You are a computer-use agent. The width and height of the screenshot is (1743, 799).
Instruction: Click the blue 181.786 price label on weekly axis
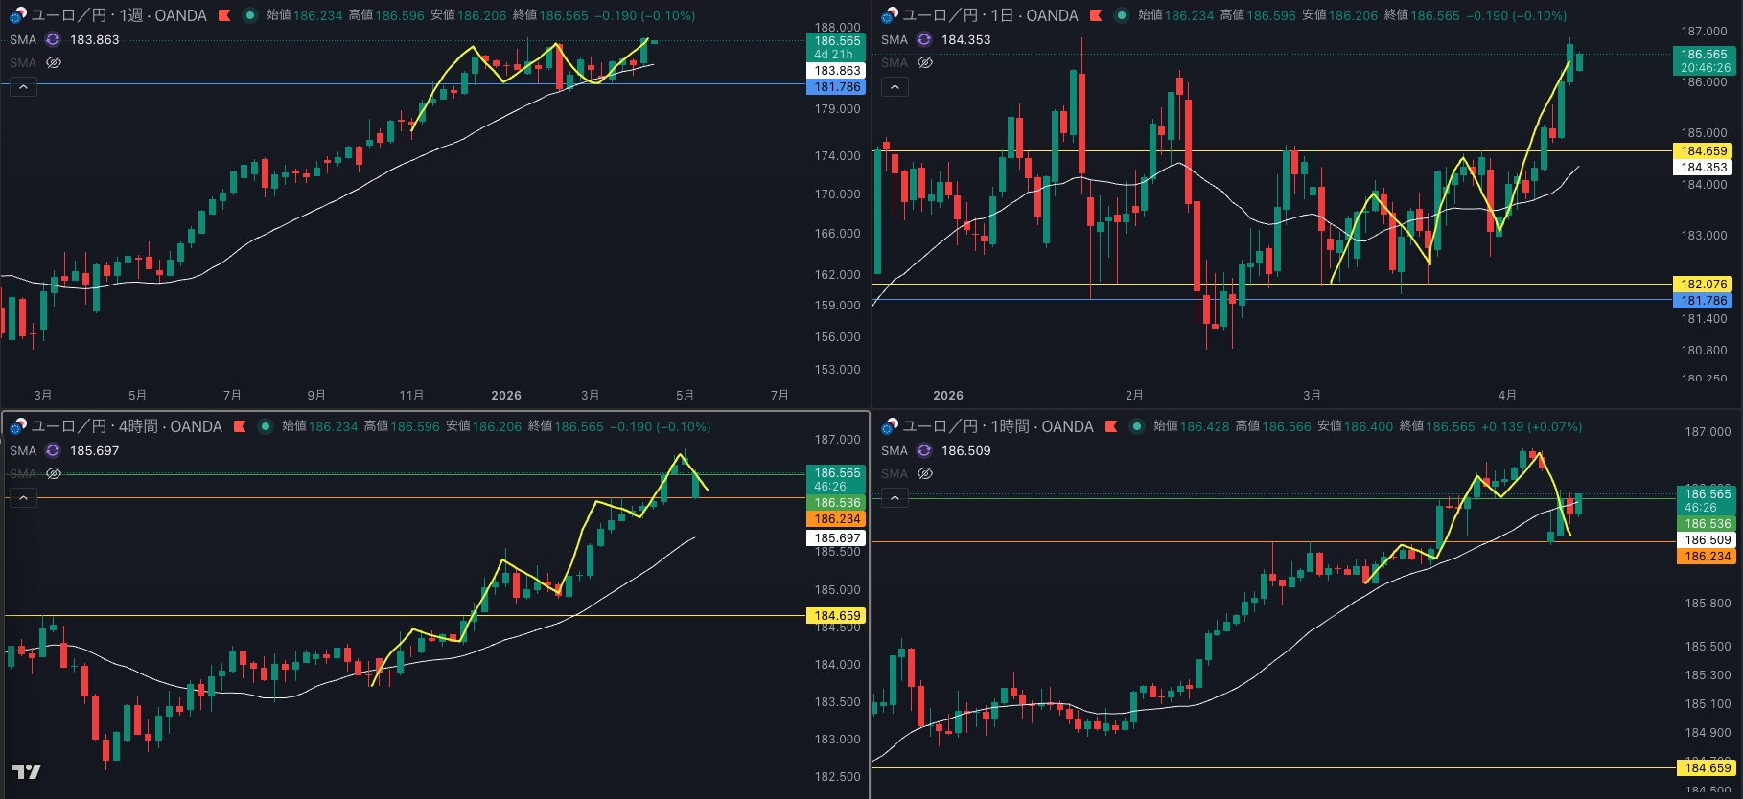coord(837,87)
